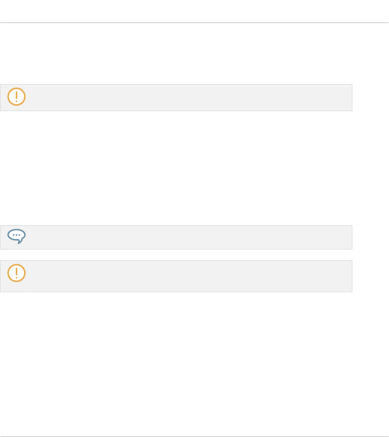Viewport: 389px width, 437px height.
Task: Click inside the last gray warning box
Action: (x=176, y=276)
